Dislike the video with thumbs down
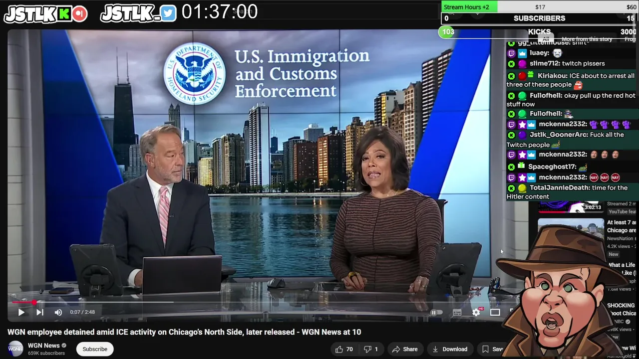 (x=370, y=349)
